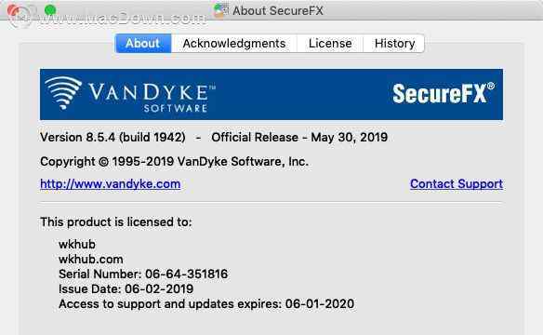The height and width of the screenshot is (335, 543).
Task: Click the Serial Number line
Action: [143, 274]
